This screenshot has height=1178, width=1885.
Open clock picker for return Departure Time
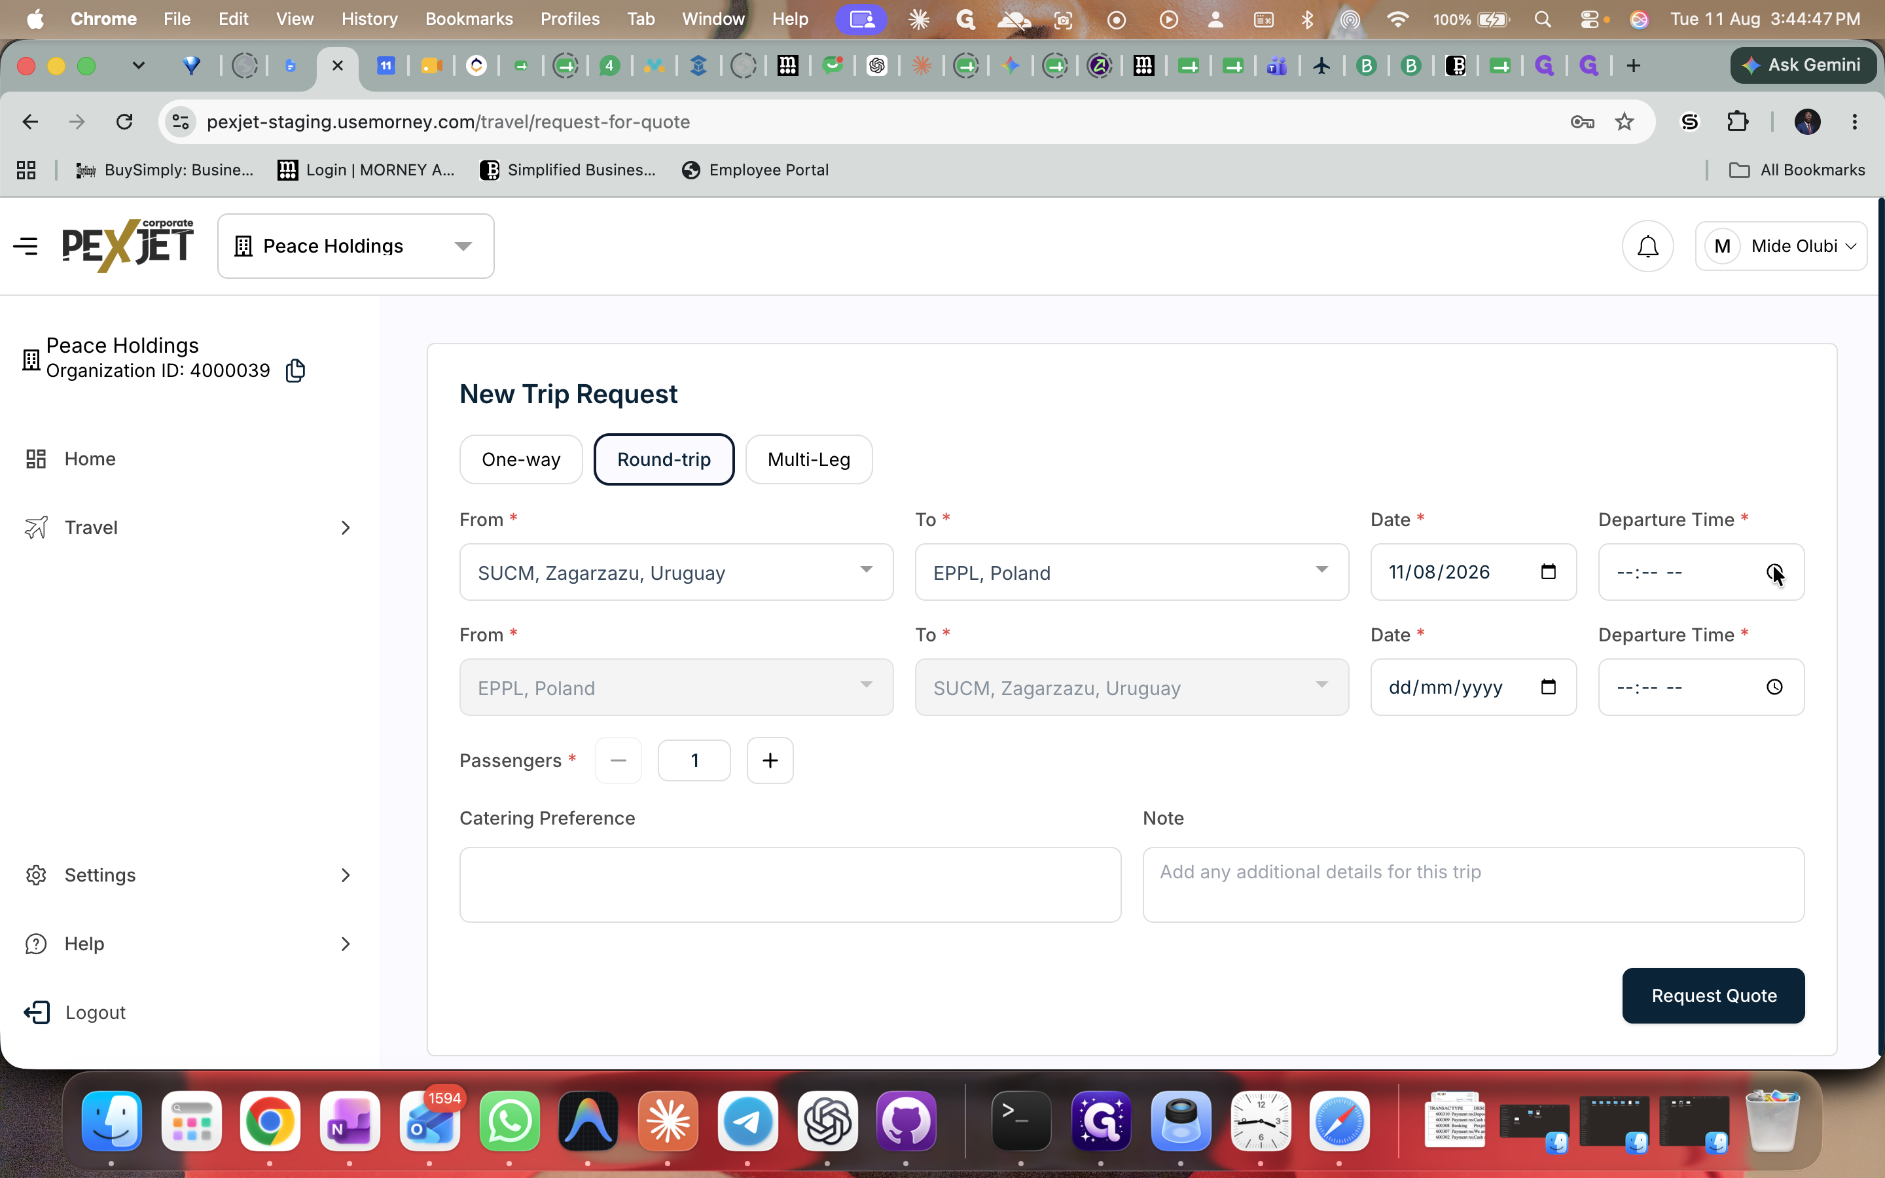point(1774,687)
